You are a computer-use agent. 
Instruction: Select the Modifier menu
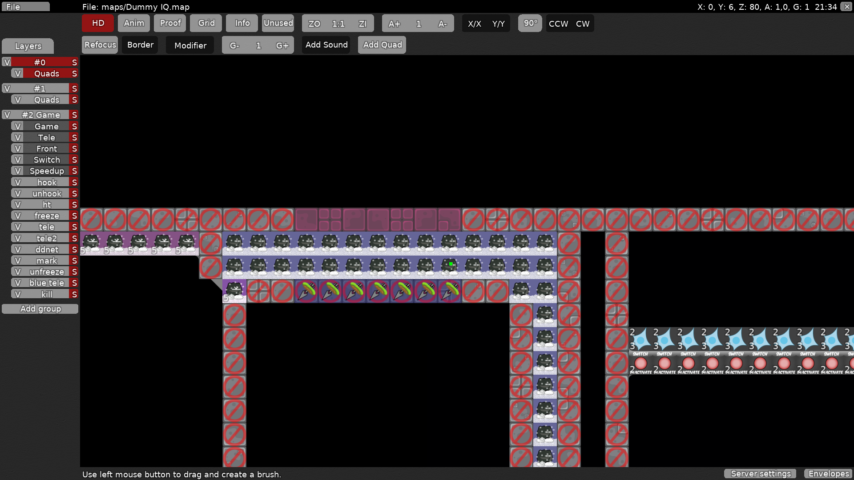point(190,45)
